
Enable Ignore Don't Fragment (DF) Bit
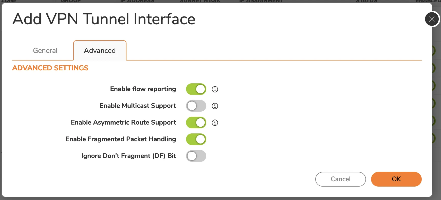[196, 156]
